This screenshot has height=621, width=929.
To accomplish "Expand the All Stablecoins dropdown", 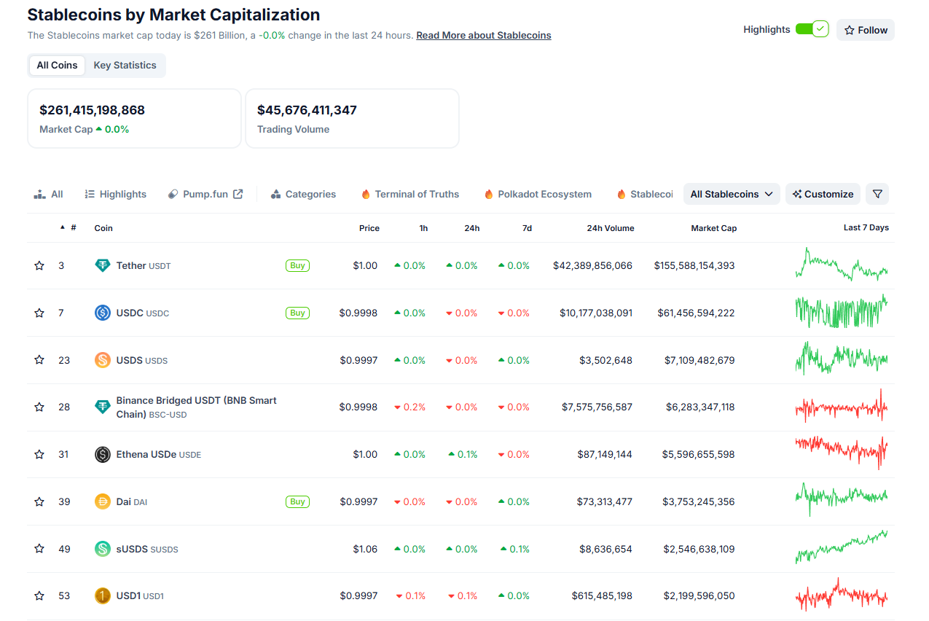I will [732, 194].
